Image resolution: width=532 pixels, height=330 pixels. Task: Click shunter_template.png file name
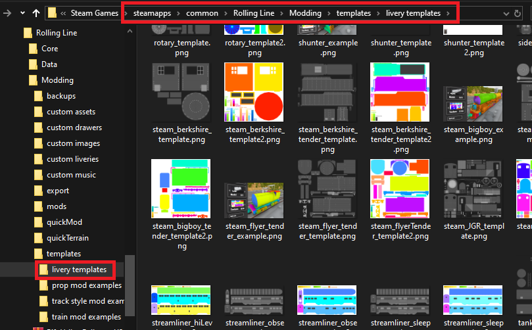(x=401, y=48)
